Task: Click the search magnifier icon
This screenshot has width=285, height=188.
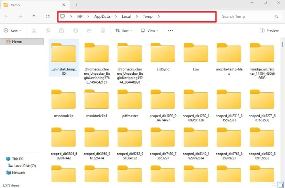Action: click(276, 16)
